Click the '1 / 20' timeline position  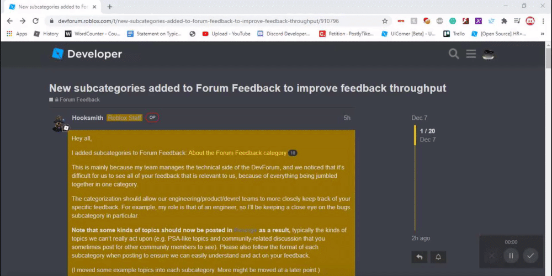[x=427, y=131]
